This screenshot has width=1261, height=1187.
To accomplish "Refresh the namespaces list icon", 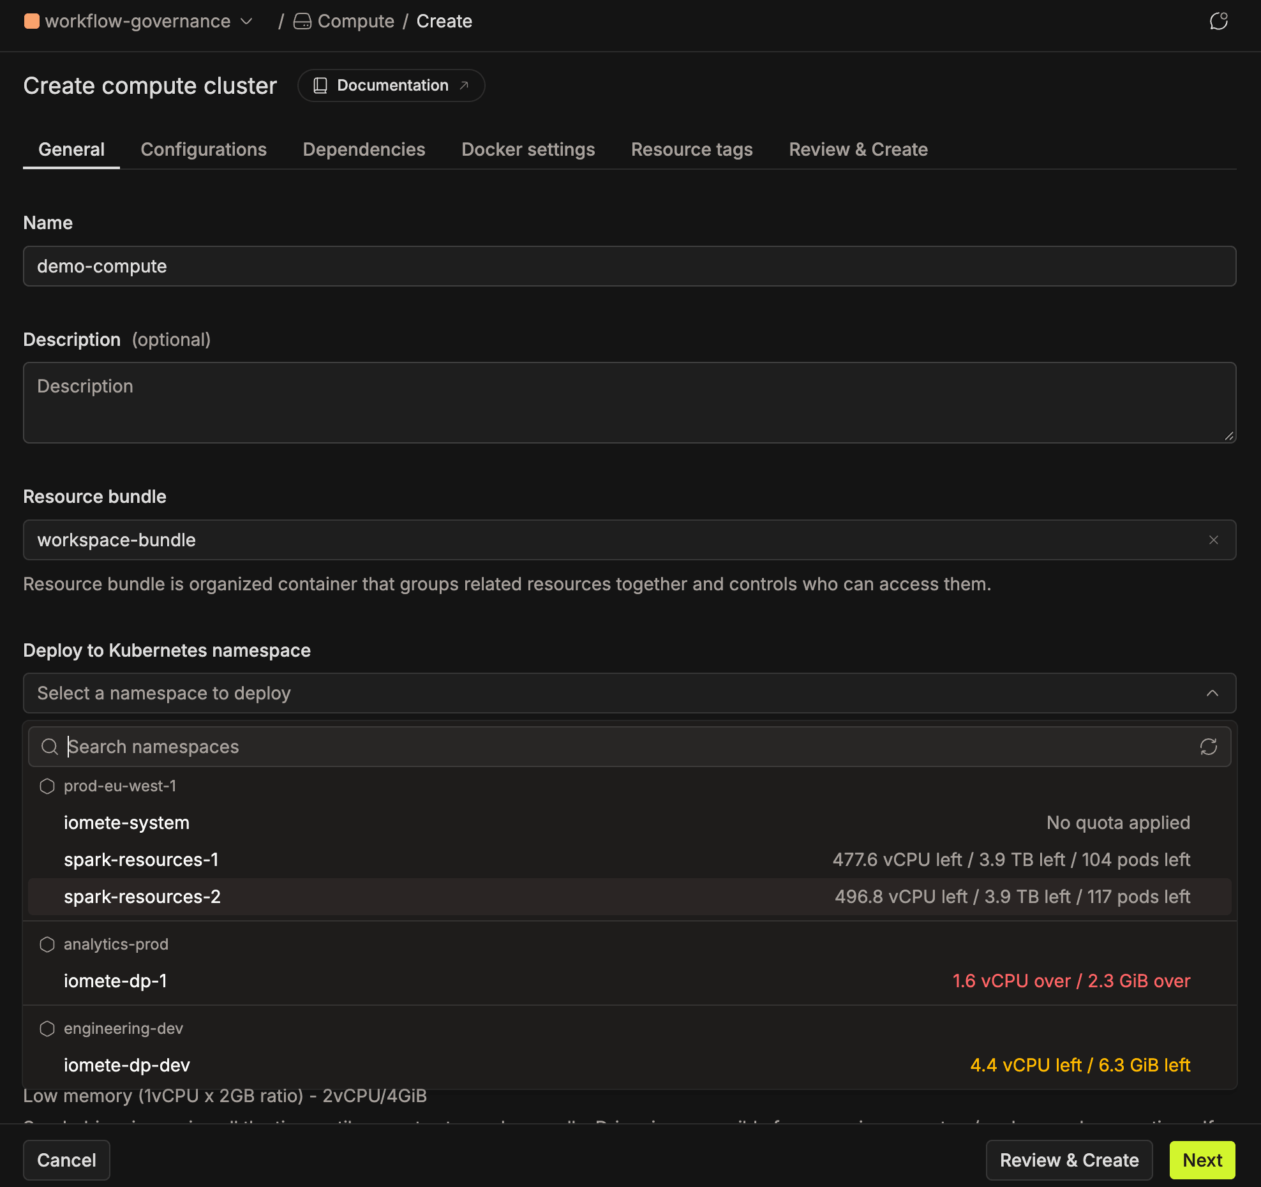I will coord(1208,747).
